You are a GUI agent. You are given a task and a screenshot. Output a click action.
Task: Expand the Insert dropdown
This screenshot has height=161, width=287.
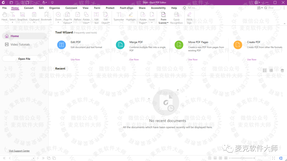coord(152,22)
